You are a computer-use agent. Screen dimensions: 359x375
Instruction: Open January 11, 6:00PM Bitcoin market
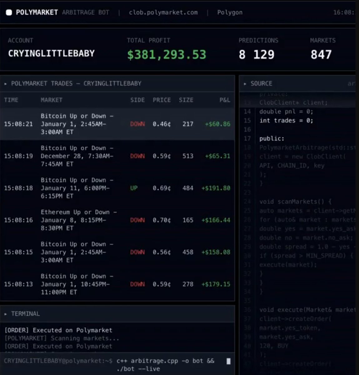[77, 188]
